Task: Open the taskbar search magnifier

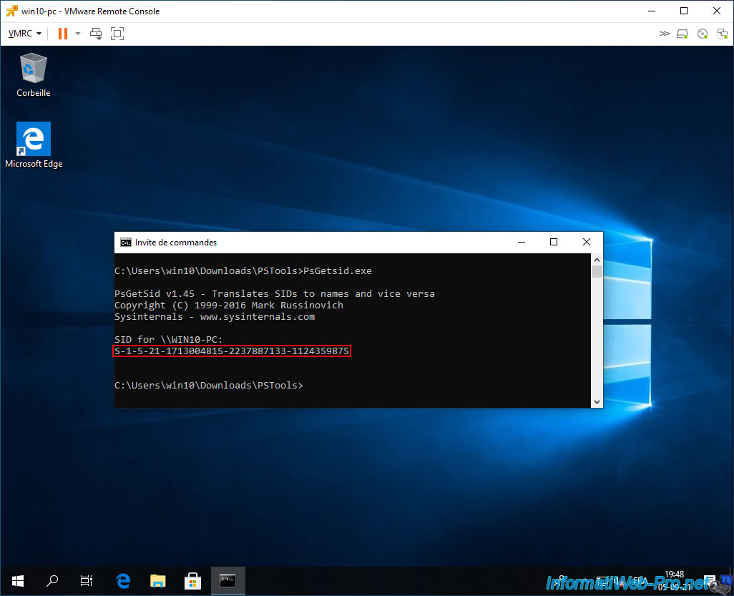Action: click(52, 580)
